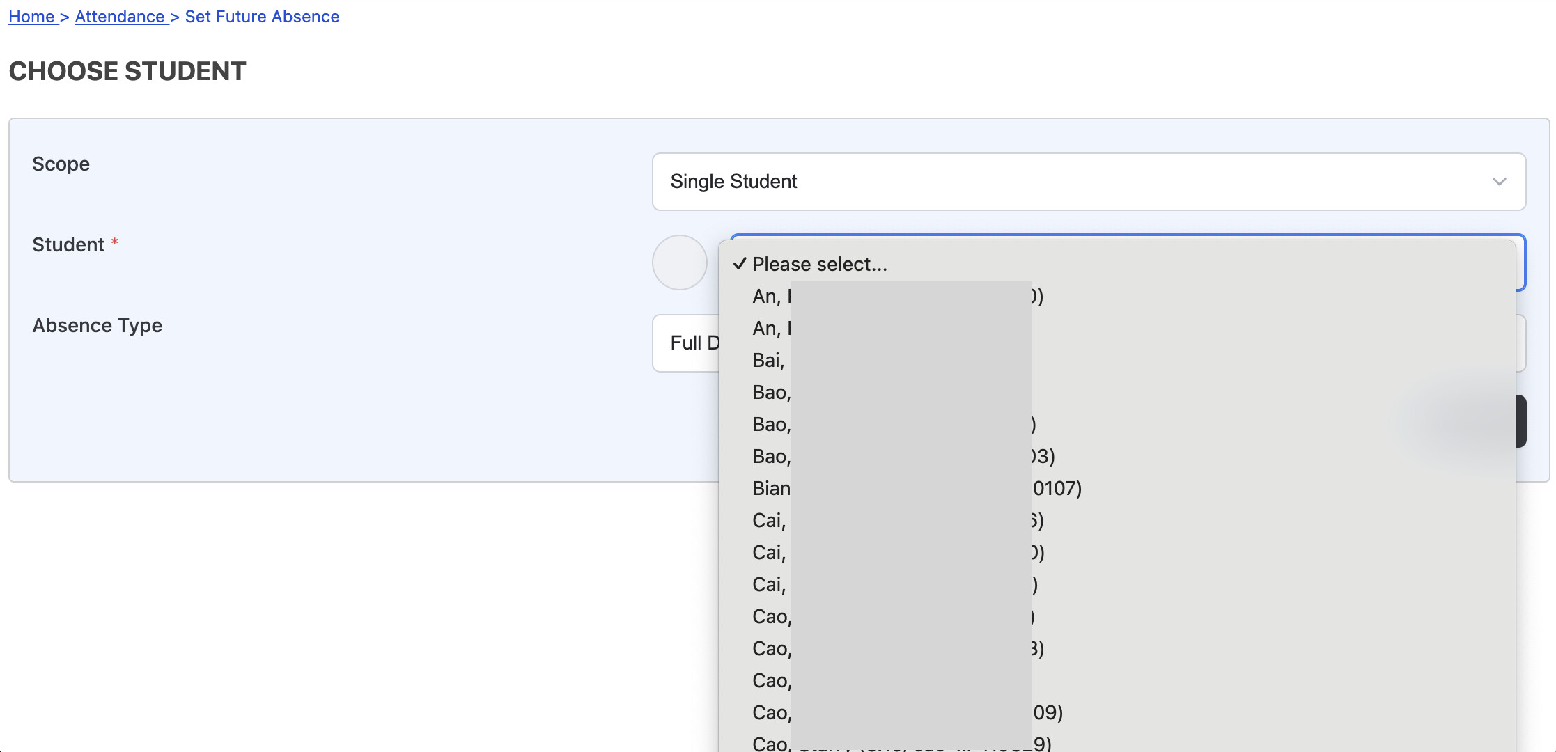Click the Home breadcrumb link
Image resolution: width=1556 pixels, height=752 pixels.
pyautogui.click(x=31, y=17)
